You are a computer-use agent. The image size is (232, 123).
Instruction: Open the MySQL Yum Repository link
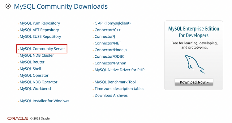tap(40, 23)
